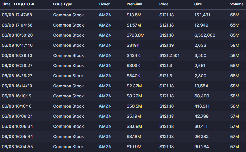Select the $121.2501 price cell
The image size is (246, 152).
169,55
